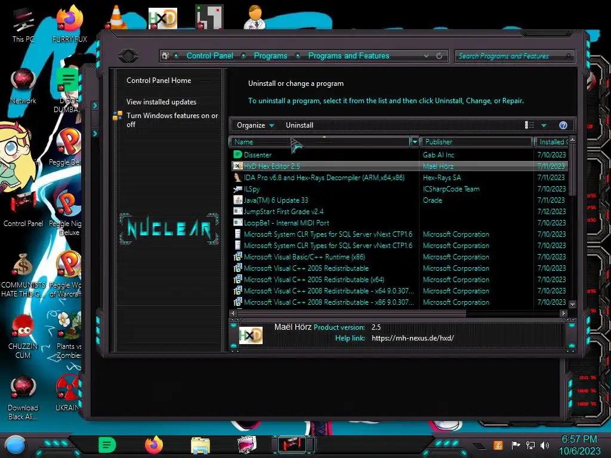The width and height of the screenshot is (611, 458).
Task: Select JumpStart First Grade v2.4 row
Action: [399, 211]
